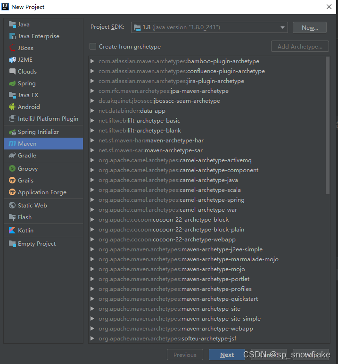
Task: Select Kotlin project type
Action: click(x=43, y=230)
